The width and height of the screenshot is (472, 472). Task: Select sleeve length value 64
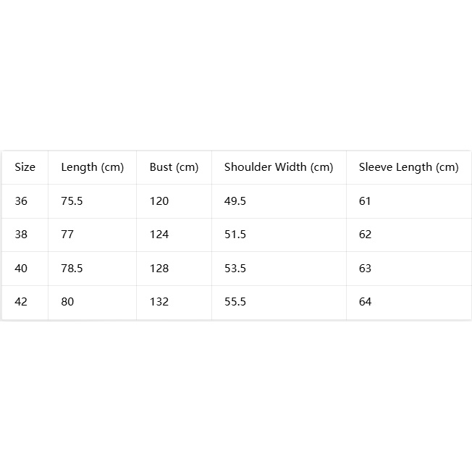tap(365, 302)
